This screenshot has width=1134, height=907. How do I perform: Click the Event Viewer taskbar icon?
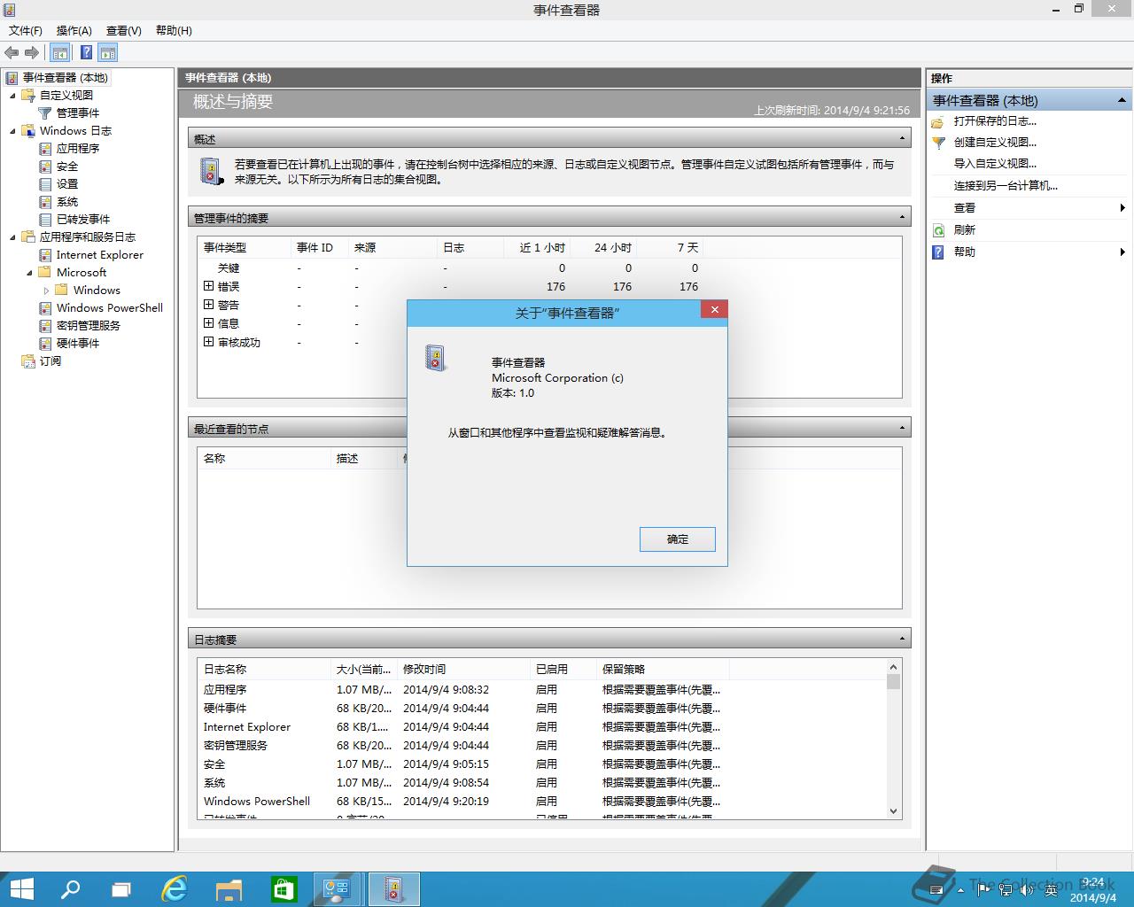[x=393, y=889]
